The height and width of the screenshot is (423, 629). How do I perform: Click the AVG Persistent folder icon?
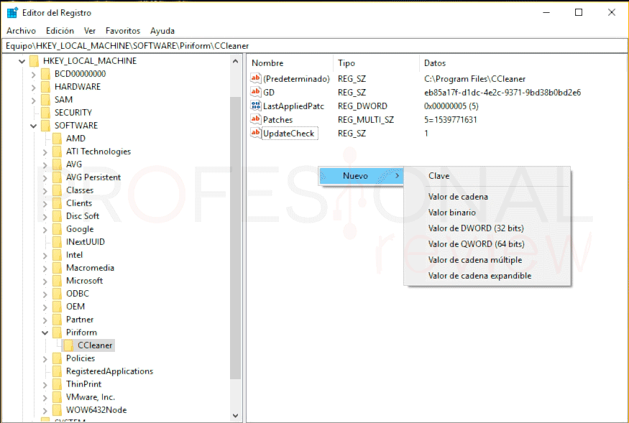point(58,177)
